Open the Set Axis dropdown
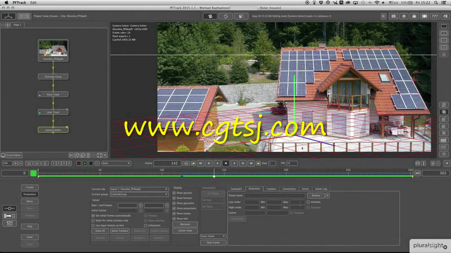Screen dimensions: 451x253 coord(213,200)
